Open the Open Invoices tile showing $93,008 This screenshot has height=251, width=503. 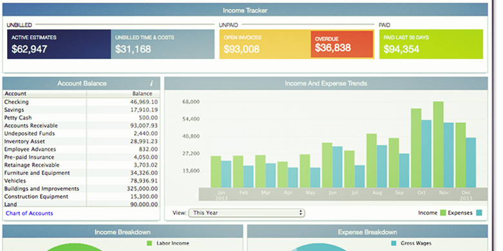265,44
